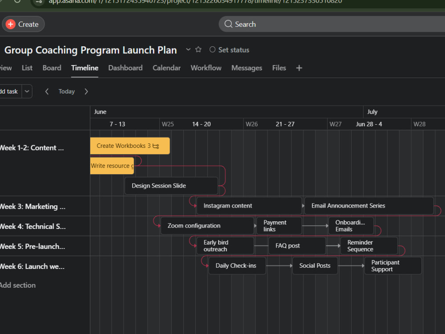
Task: Star the Group Coaching Program project
Action: 198,49
